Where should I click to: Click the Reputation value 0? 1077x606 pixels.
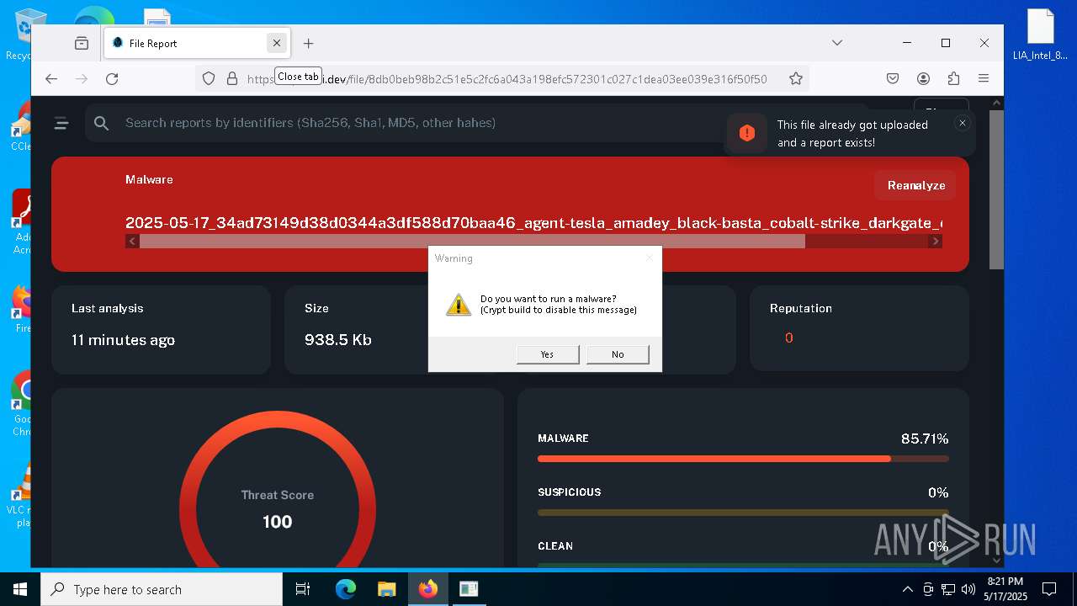[788, 338]
